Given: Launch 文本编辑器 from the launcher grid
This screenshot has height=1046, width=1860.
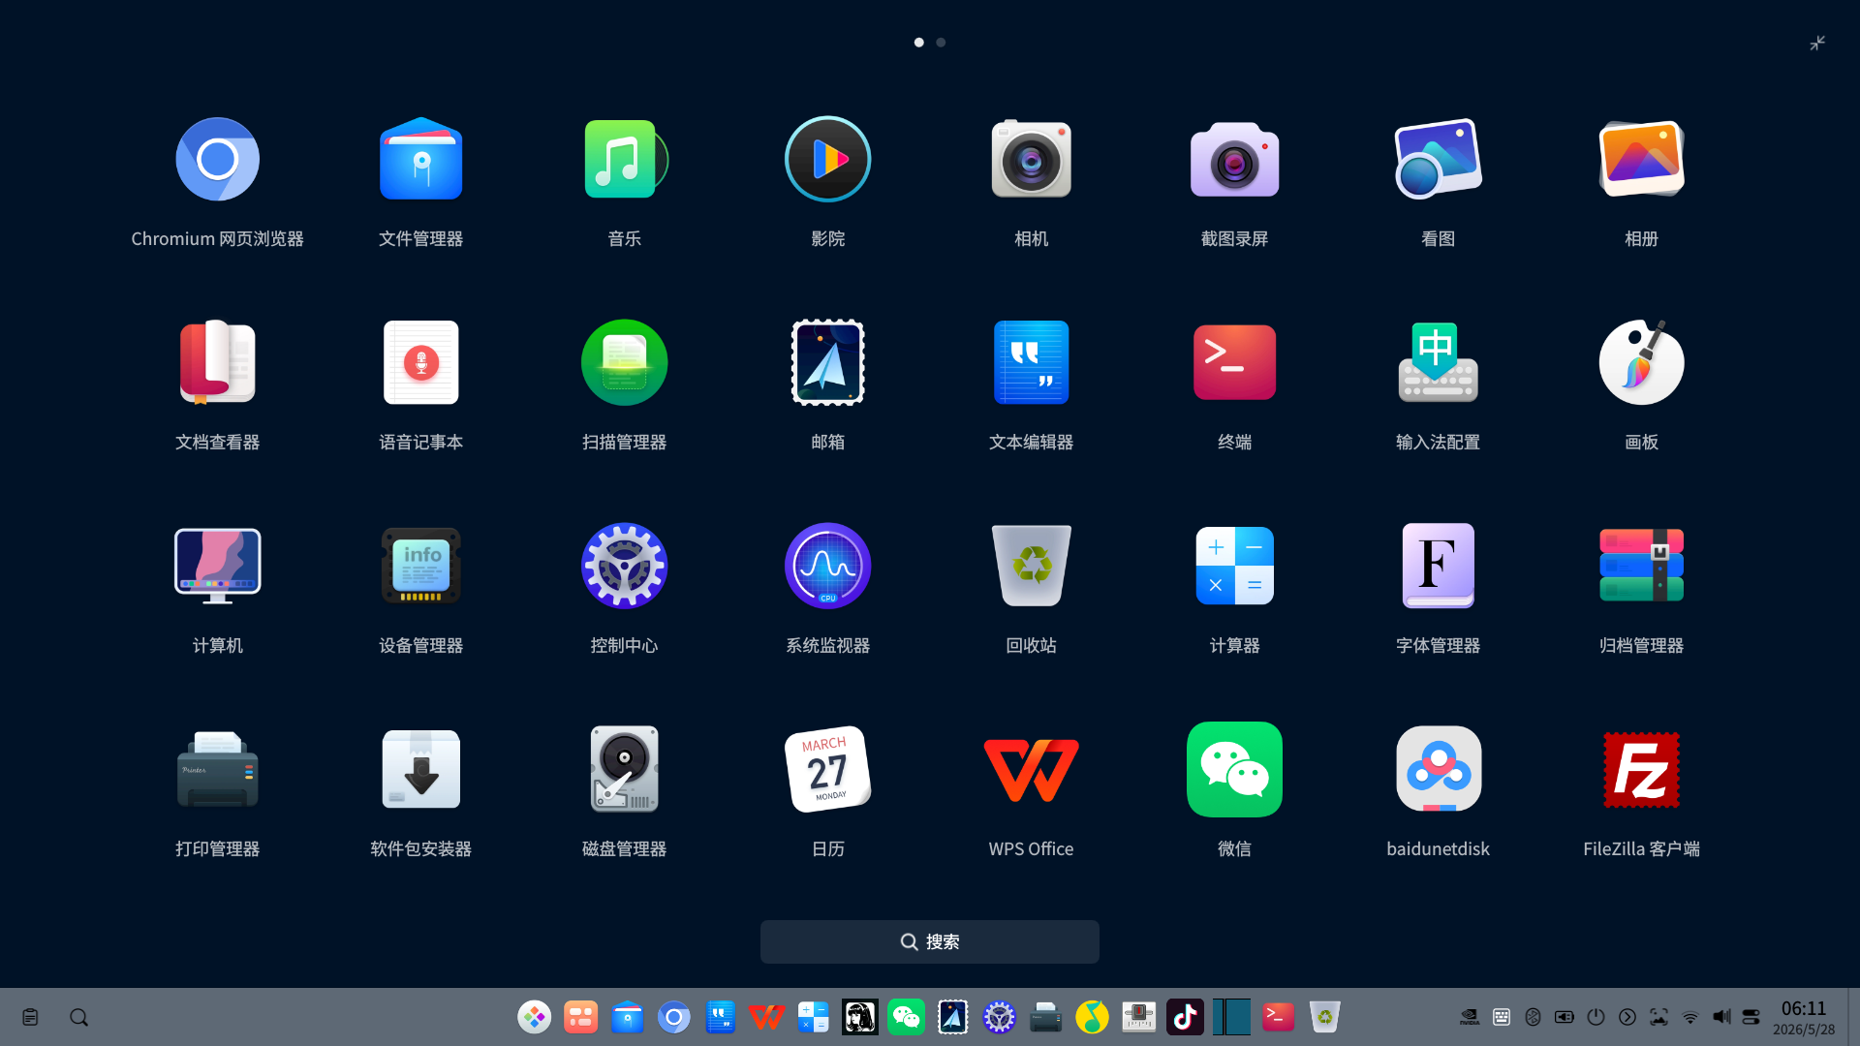Looking at the screenshot, I should [1031, 363].
